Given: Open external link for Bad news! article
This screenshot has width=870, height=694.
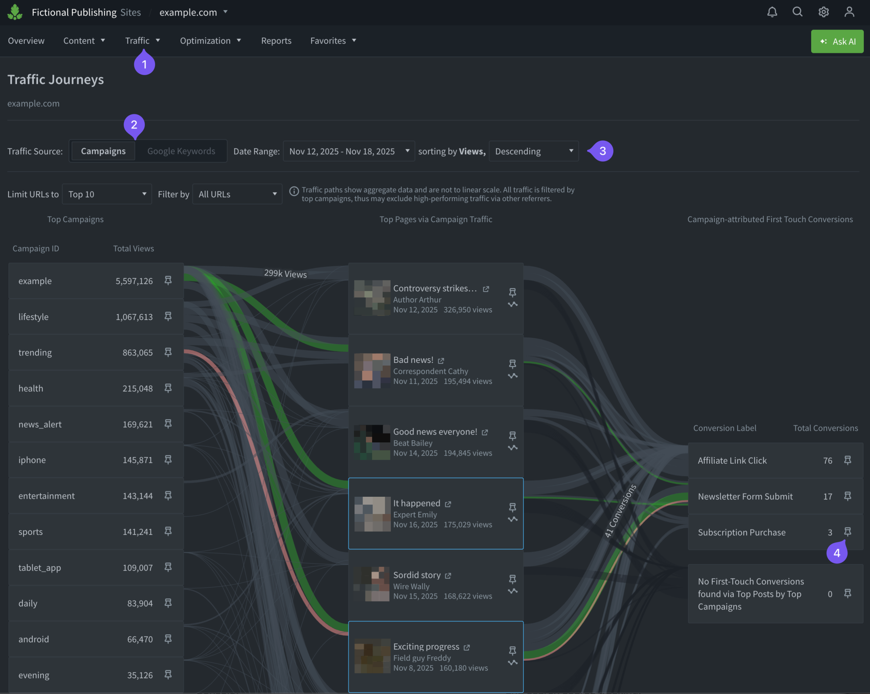Looking at the screenshot, I should (x=441, y=361).
